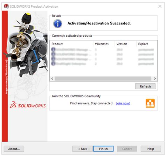The width and height of the screenshot is (166, 156).
Task: Follow the Join now! link
Action: point(123,103)
